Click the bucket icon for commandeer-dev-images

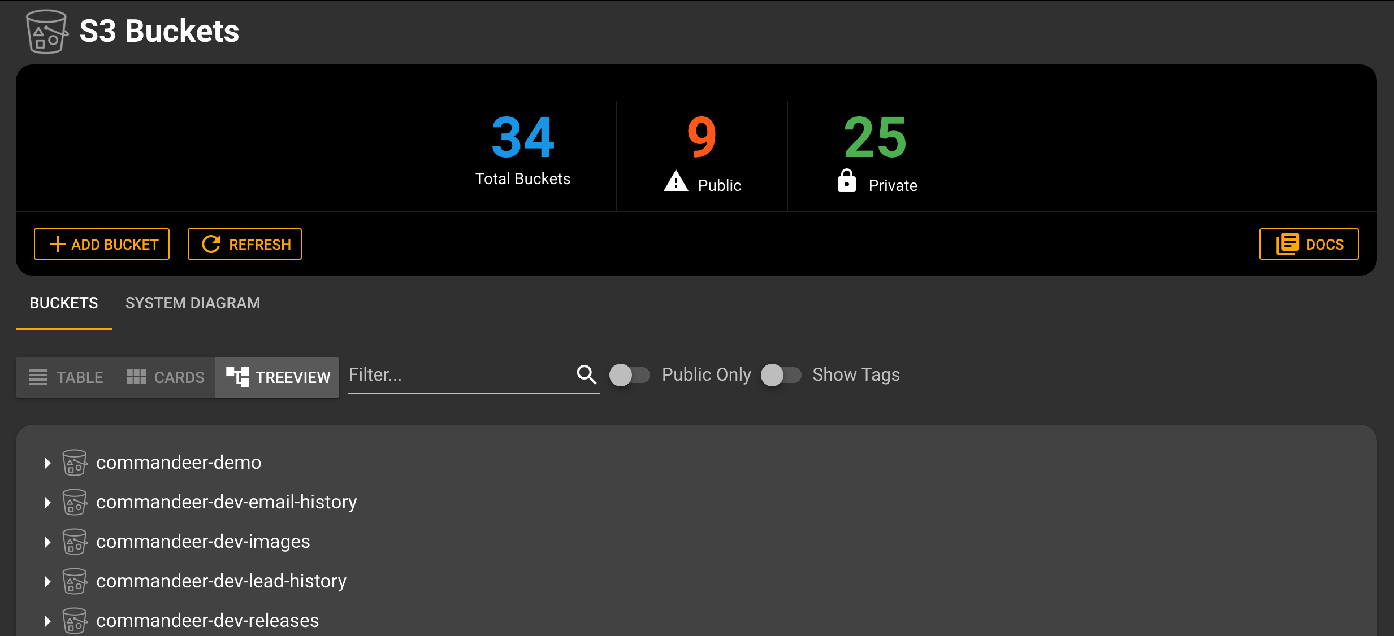[75, 542]
